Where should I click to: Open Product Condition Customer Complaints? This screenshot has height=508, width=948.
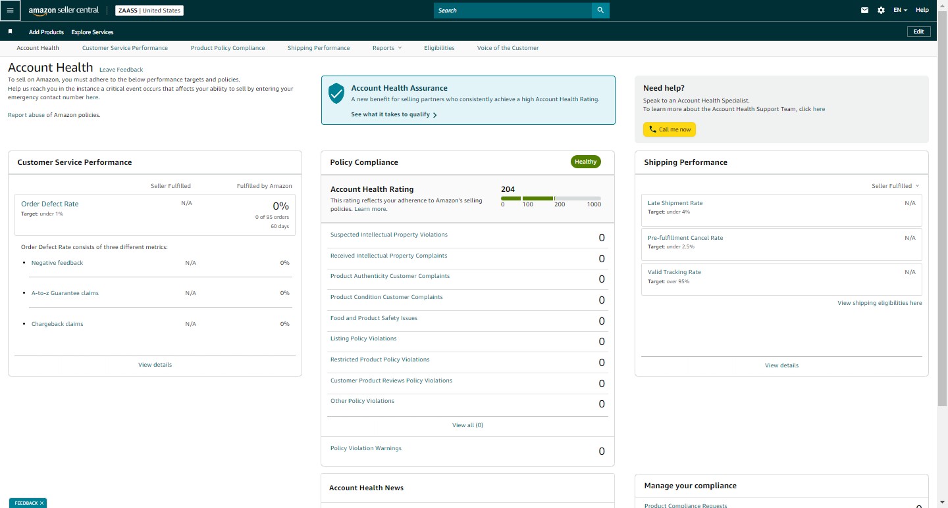point(386,297)
